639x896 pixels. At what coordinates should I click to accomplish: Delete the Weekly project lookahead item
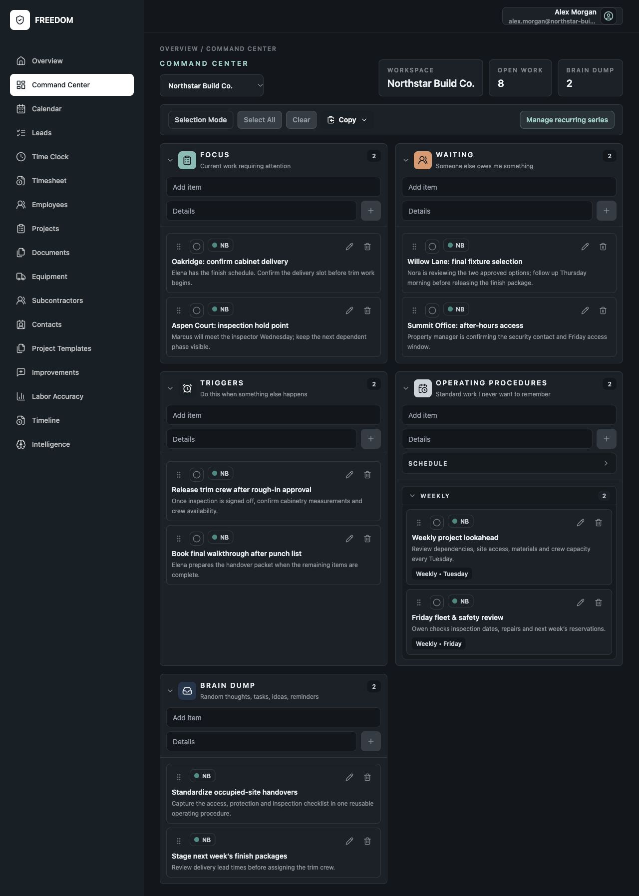pos(599,523)
